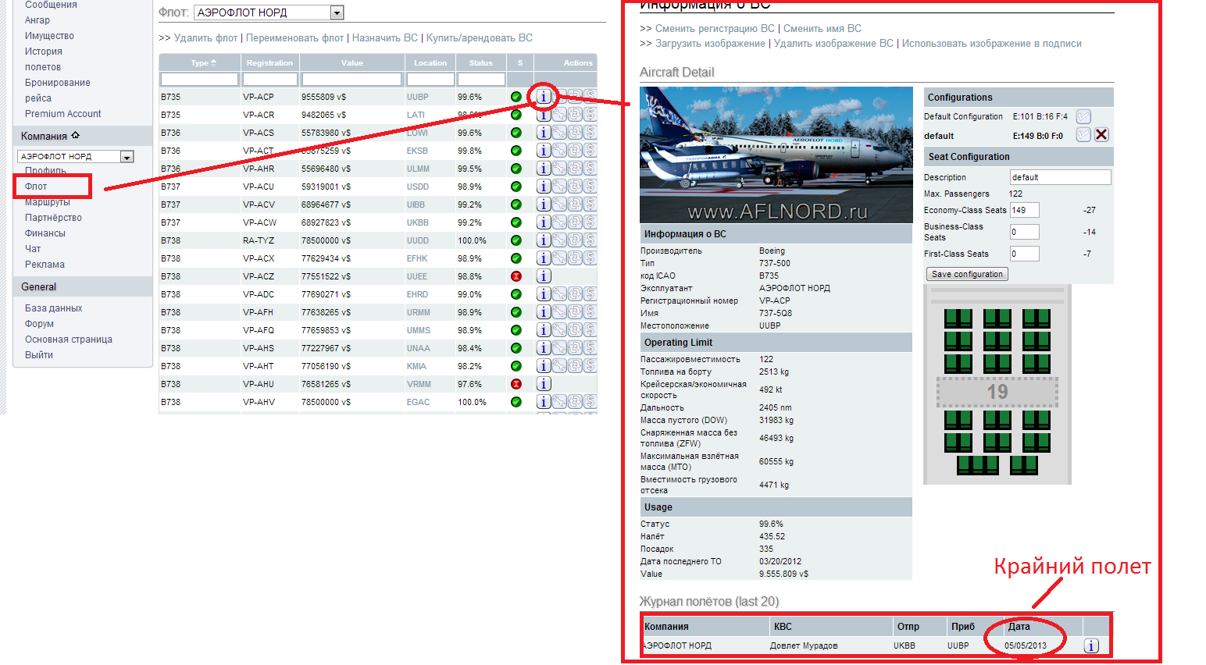Sort the fleet table by Status column
Screen dimensions: 1206x665
[x=481, y=63]
